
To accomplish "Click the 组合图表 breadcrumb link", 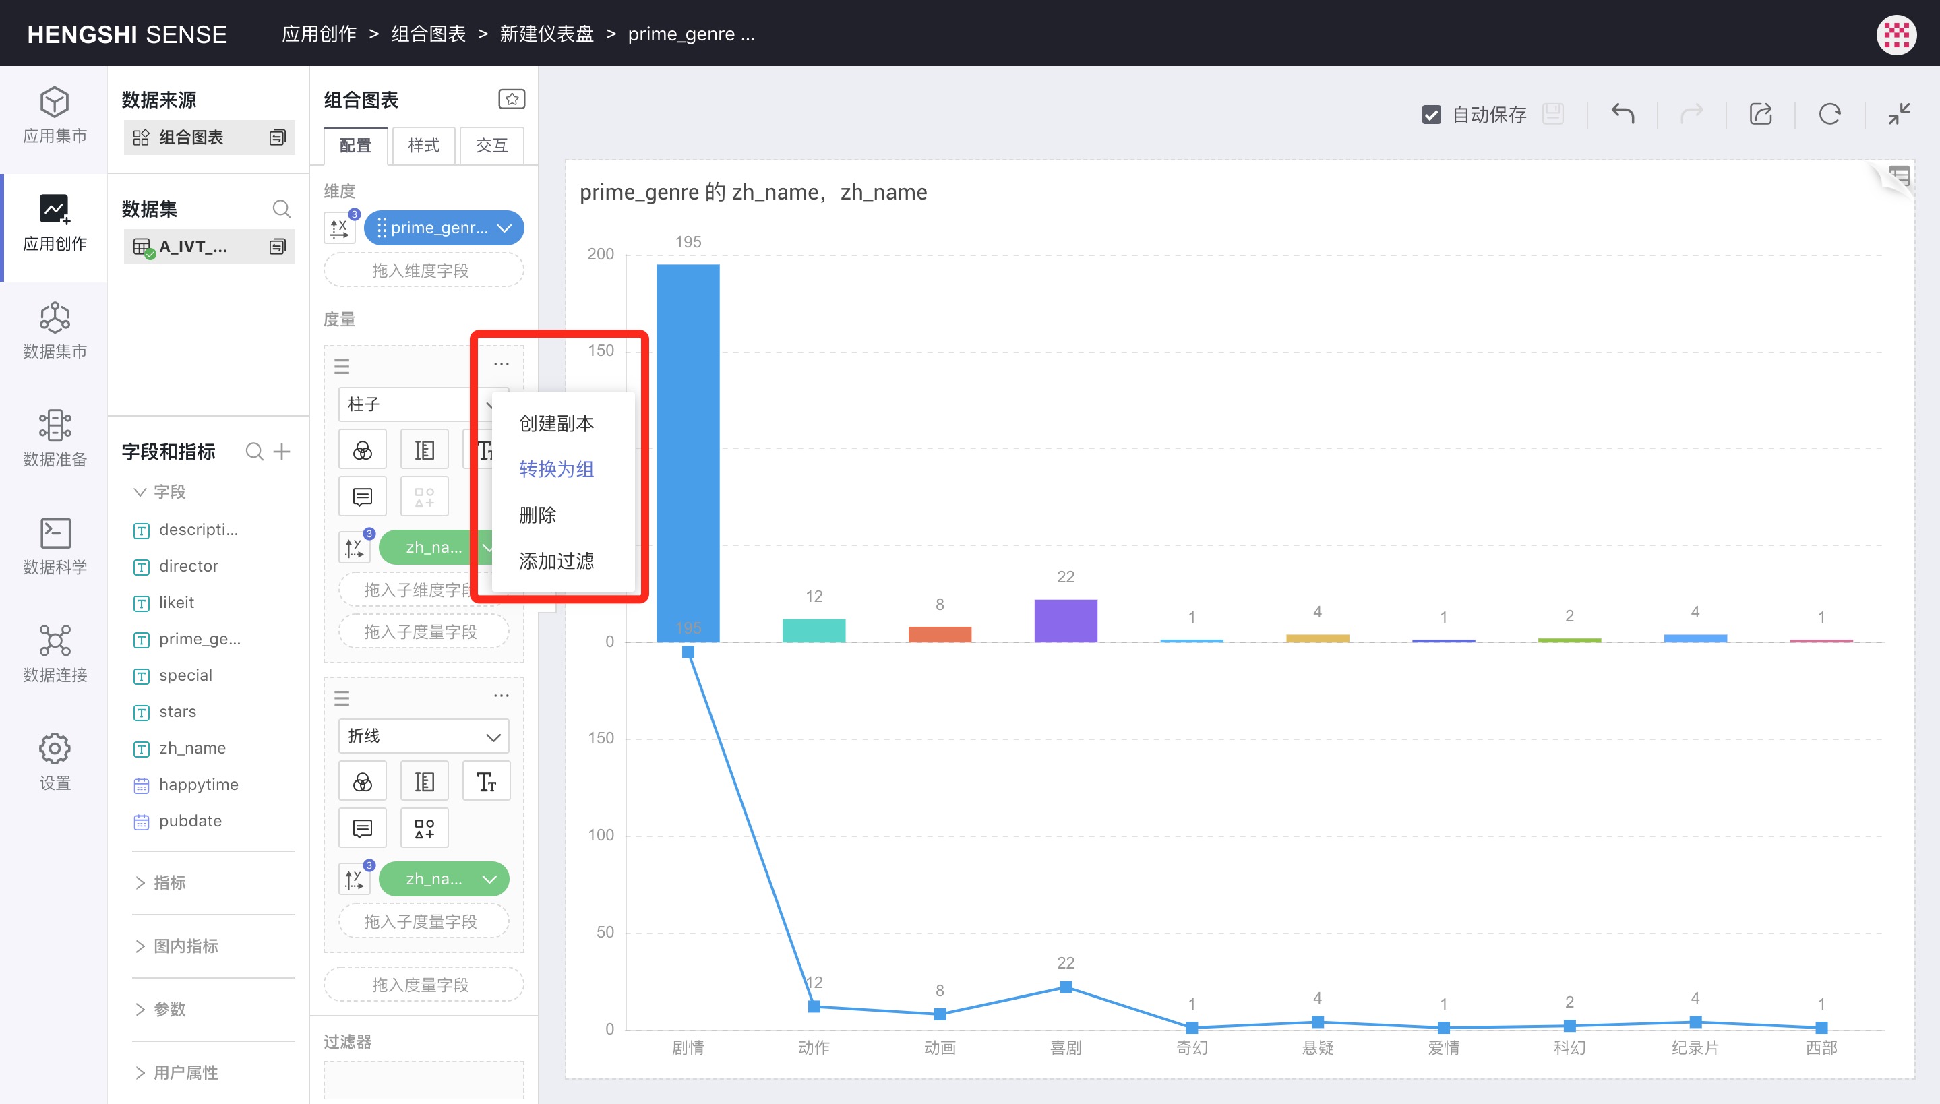I will [x=428, y=34].
